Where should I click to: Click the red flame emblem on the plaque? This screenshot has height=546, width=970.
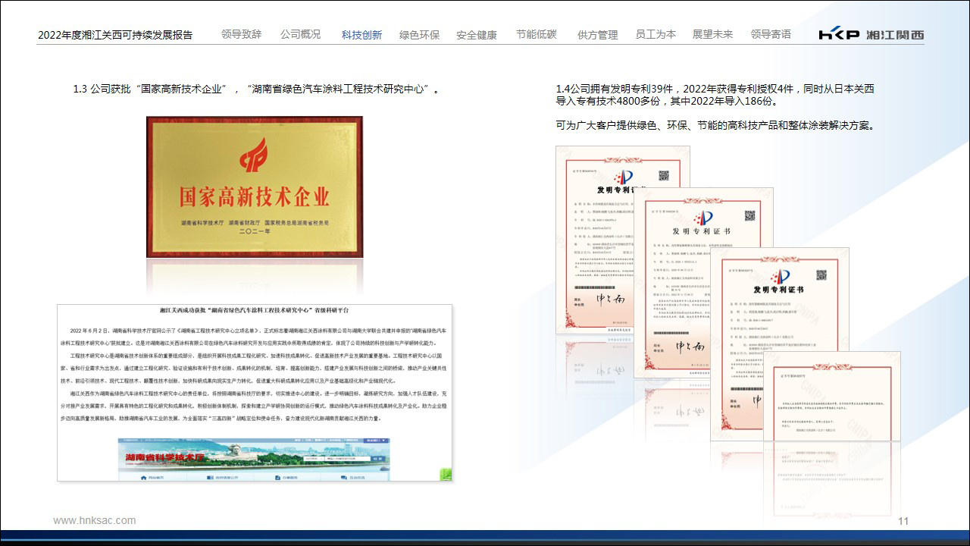(x=254, y=154)
